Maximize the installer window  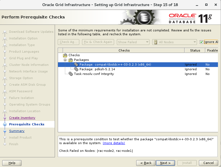tap(206, 5)
